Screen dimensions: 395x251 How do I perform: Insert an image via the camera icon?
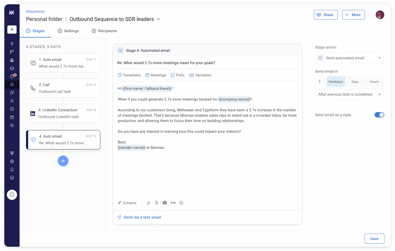(x=165, y=203)
